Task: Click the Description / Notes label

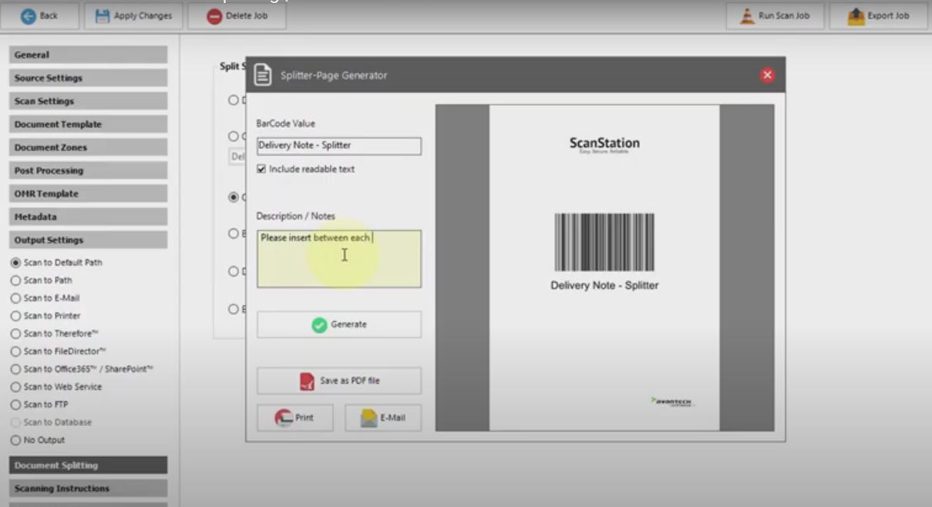Action: coord(296,216)
